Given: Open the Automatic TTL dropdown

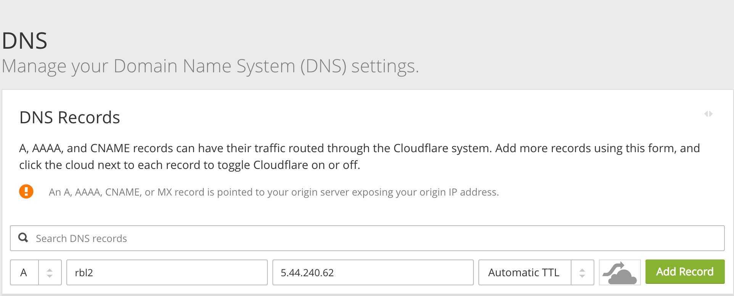Looking at the screenshot, I should tap(524, 272).
